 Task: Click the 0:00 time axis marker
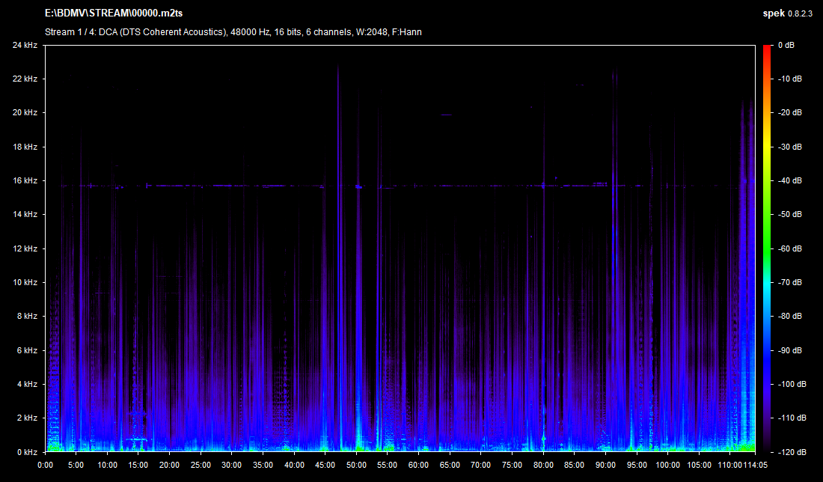[45, 464]
